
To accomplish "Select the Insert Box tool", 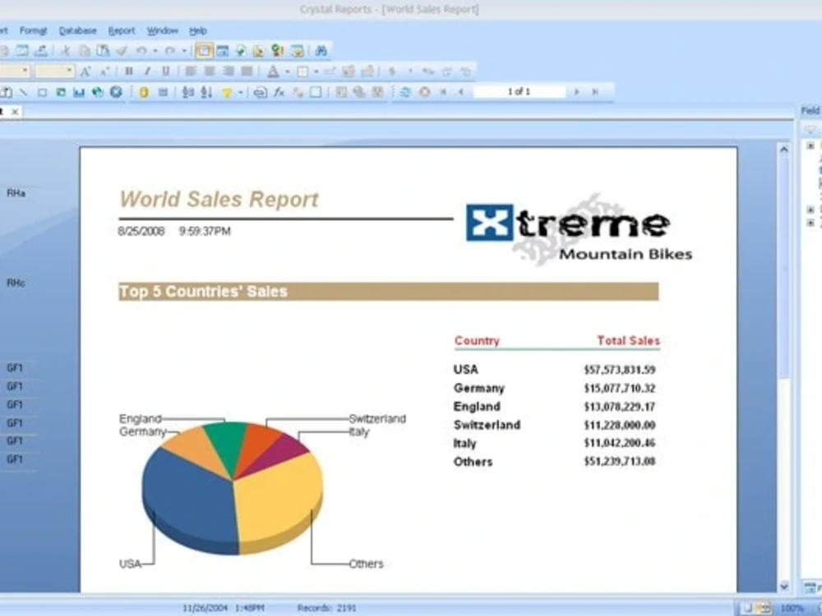I will click(x=42, y=92).
